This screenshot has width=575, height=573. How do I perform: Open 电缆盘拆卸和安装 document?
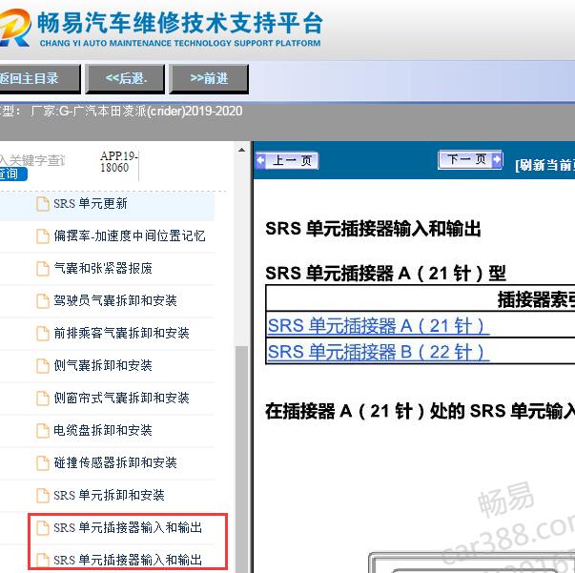click(103, 430)
